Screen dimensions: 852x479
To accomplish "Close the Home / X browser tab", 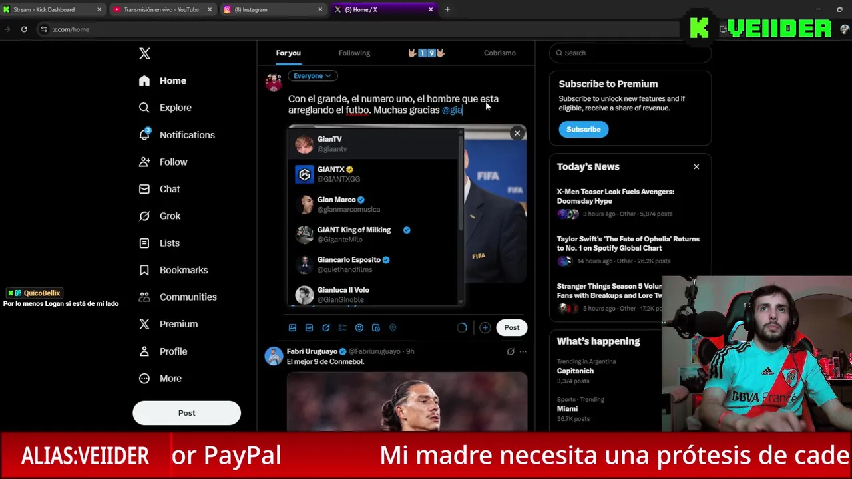I will (x=431, y=9).
